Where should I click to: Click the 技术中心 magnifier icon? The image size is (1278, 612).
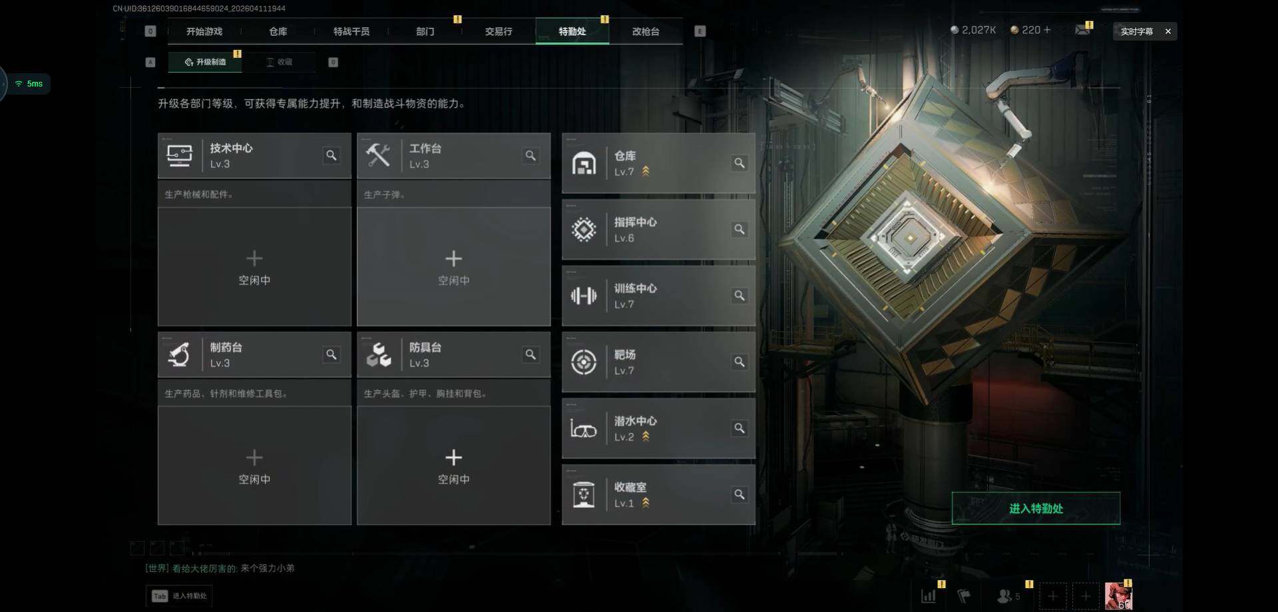pos(331,156)
